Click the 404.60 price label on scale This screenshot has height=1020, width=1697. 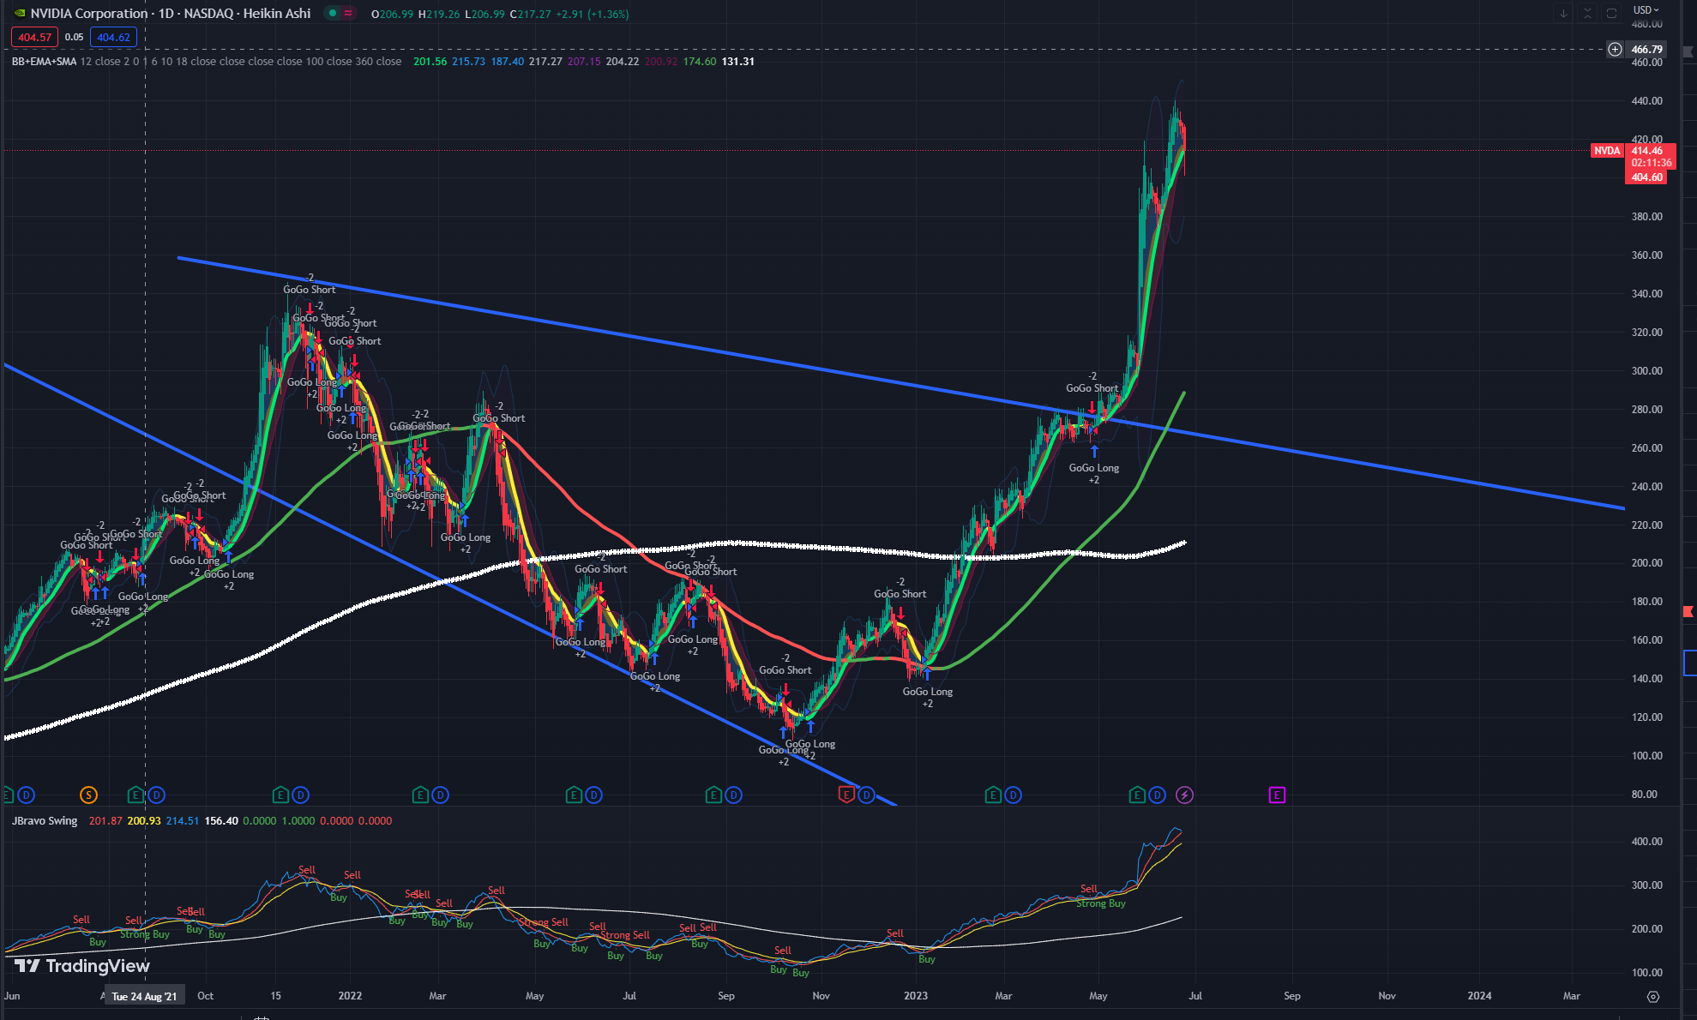click(1646, 177)
